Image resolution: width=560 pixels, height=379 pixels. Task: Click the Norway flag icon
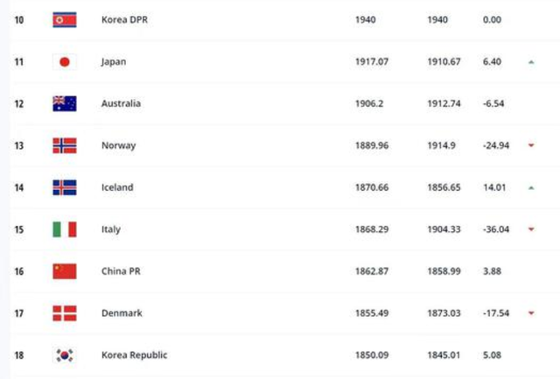(x=64, y=145)
